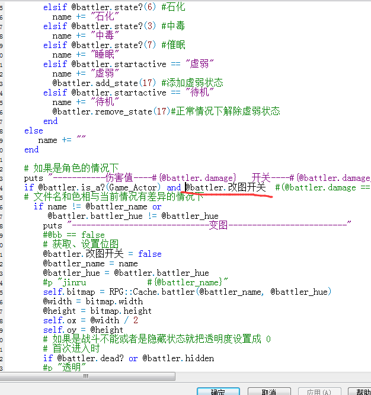Click the '#p "透明"' comment line

[x=64, y=367]
